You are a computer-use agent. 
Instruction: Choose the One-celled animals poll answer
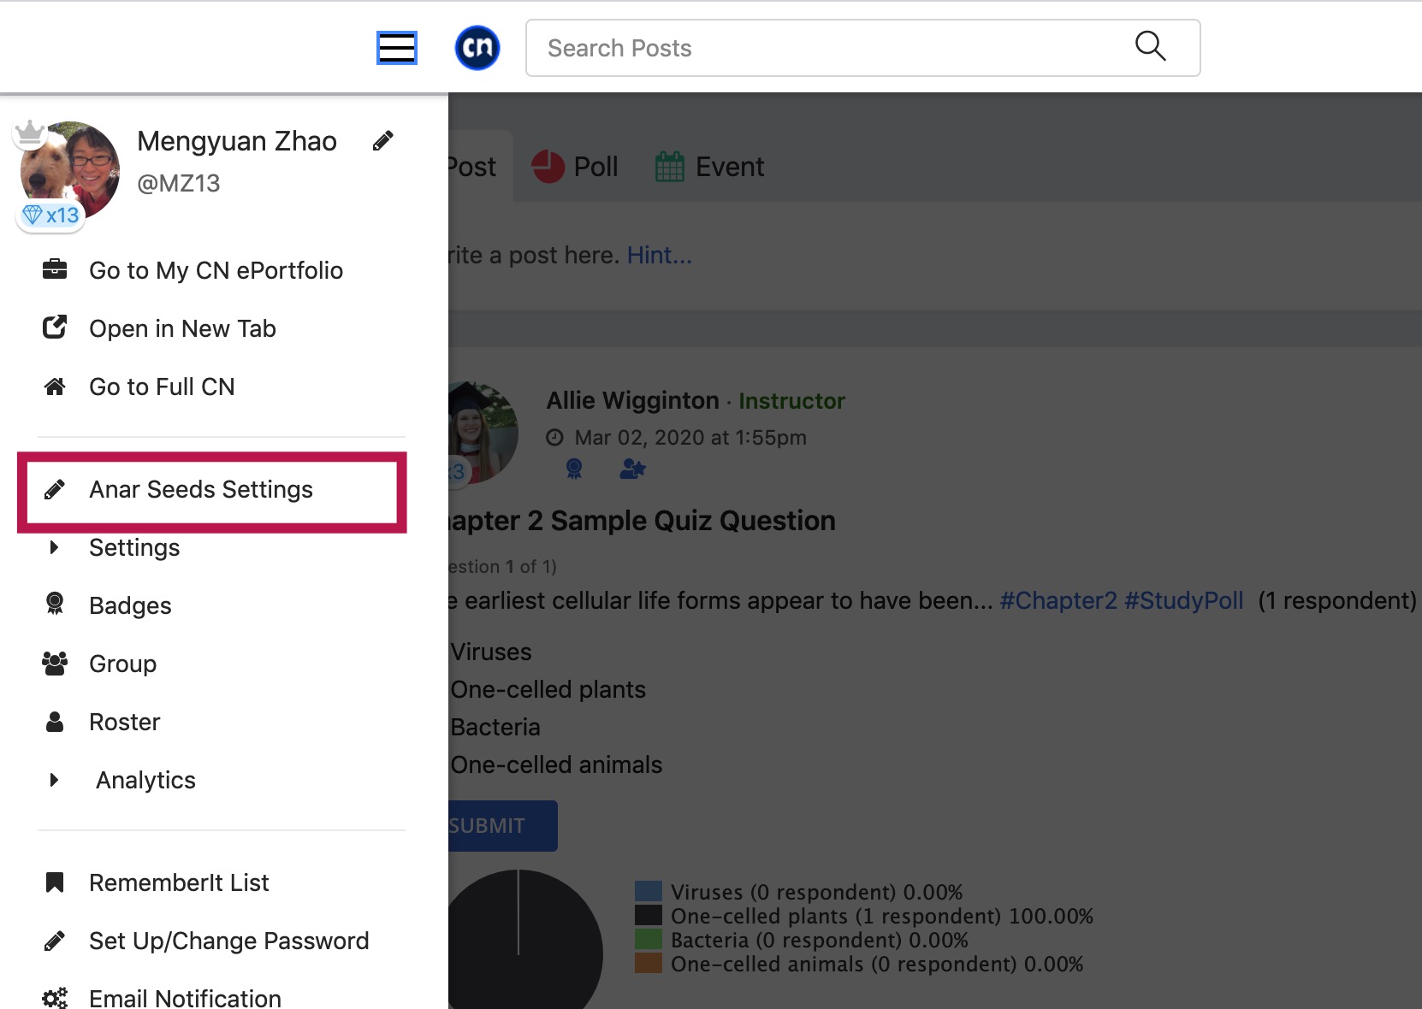556,764
